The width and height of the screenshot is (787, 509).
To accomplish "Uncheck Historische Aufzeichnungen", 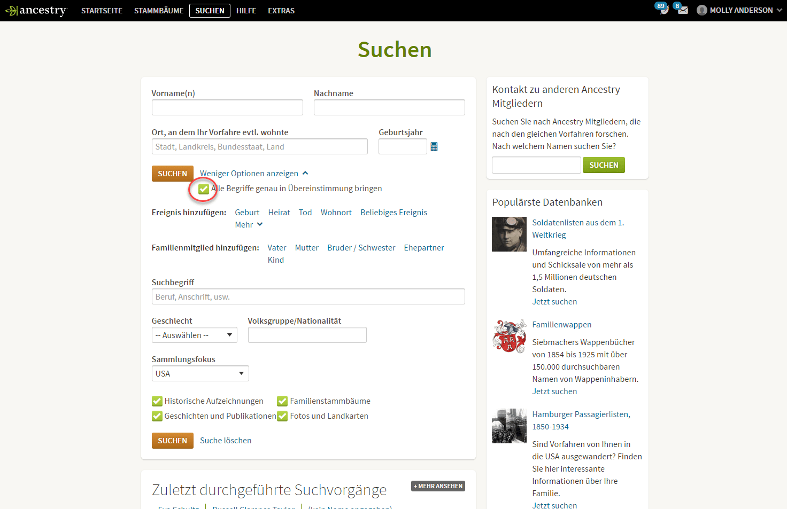I will (157, 401).
